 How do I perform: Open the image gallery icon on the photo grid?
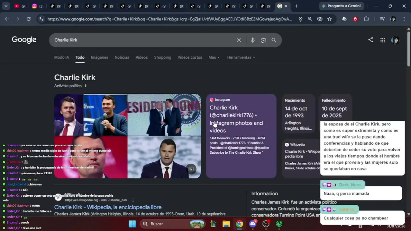pos(191,169)
